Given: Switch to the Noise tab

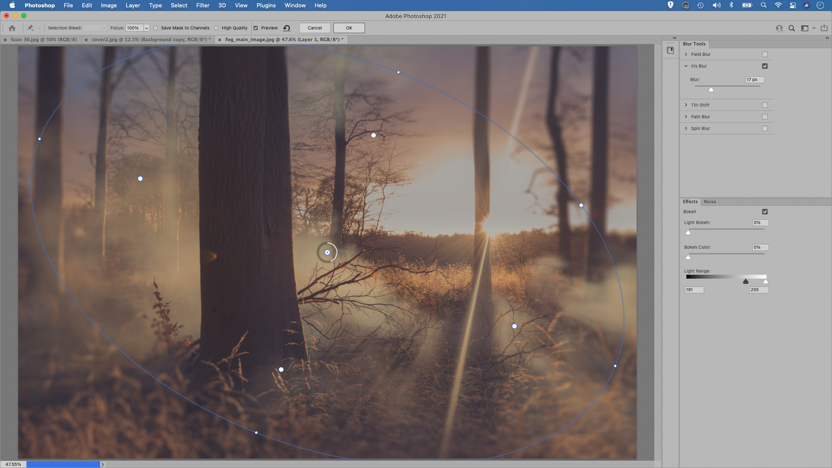Looking at the screenshot, I should click(x=709, y=202).
